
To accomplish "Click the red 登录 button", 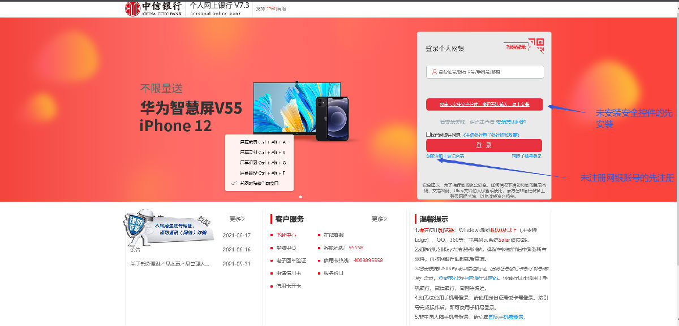I will (x=484, y=145).
